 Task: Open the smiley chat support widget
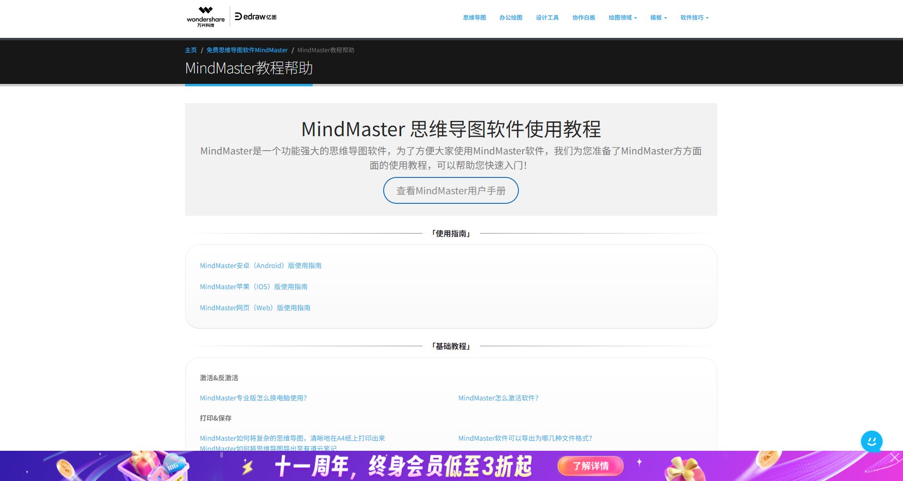click(871, 441)
